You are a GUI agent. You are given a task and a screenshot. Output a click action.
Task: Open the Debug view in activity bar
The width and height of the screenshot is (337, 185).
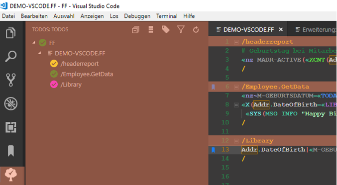coord(11,103)
